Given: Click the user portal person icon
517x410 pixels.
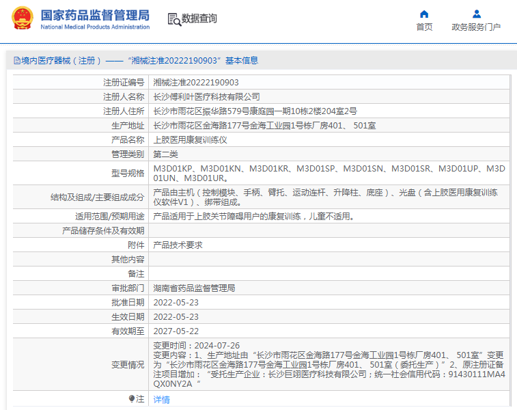Looking at the screenshot, I should click(477, 14).
